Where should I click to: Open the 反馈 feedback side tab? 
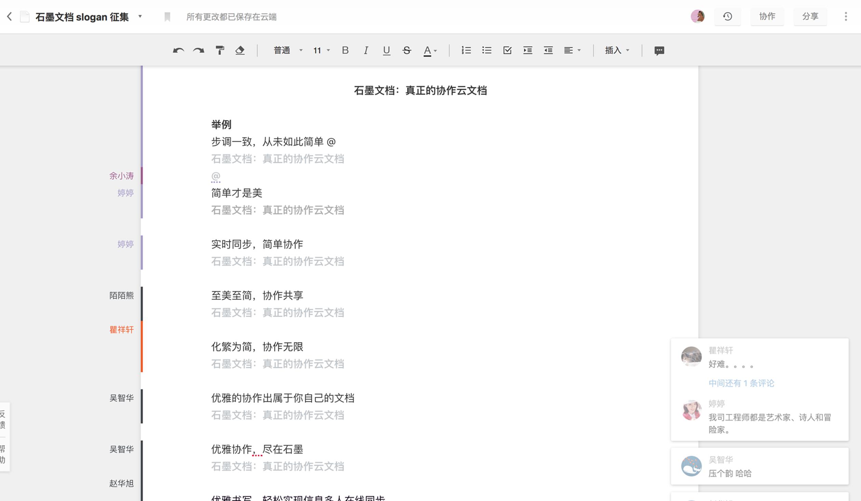(3, 419)
